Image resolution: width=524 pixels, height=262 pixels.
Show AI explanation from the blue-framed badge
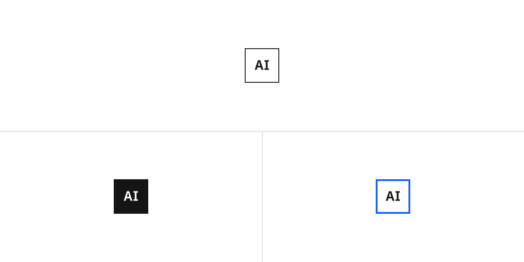[x=393, y=196]
